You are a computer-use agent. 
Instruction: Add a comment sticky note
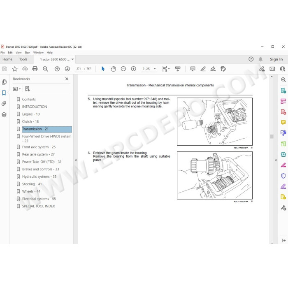pyautogui.click(x=193, y=69)
